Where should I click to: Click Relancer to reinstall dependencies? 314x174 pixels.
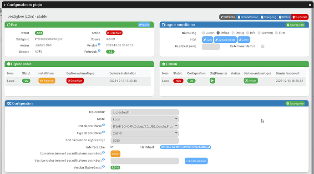[x=47, y=80]
